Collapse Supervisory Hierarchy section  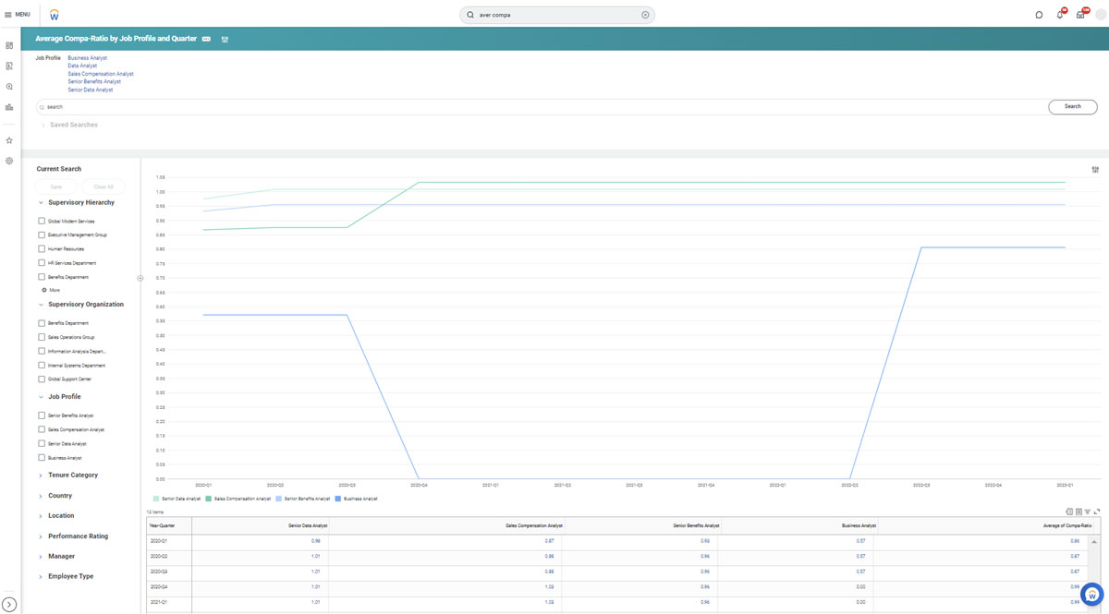(41, 203)
